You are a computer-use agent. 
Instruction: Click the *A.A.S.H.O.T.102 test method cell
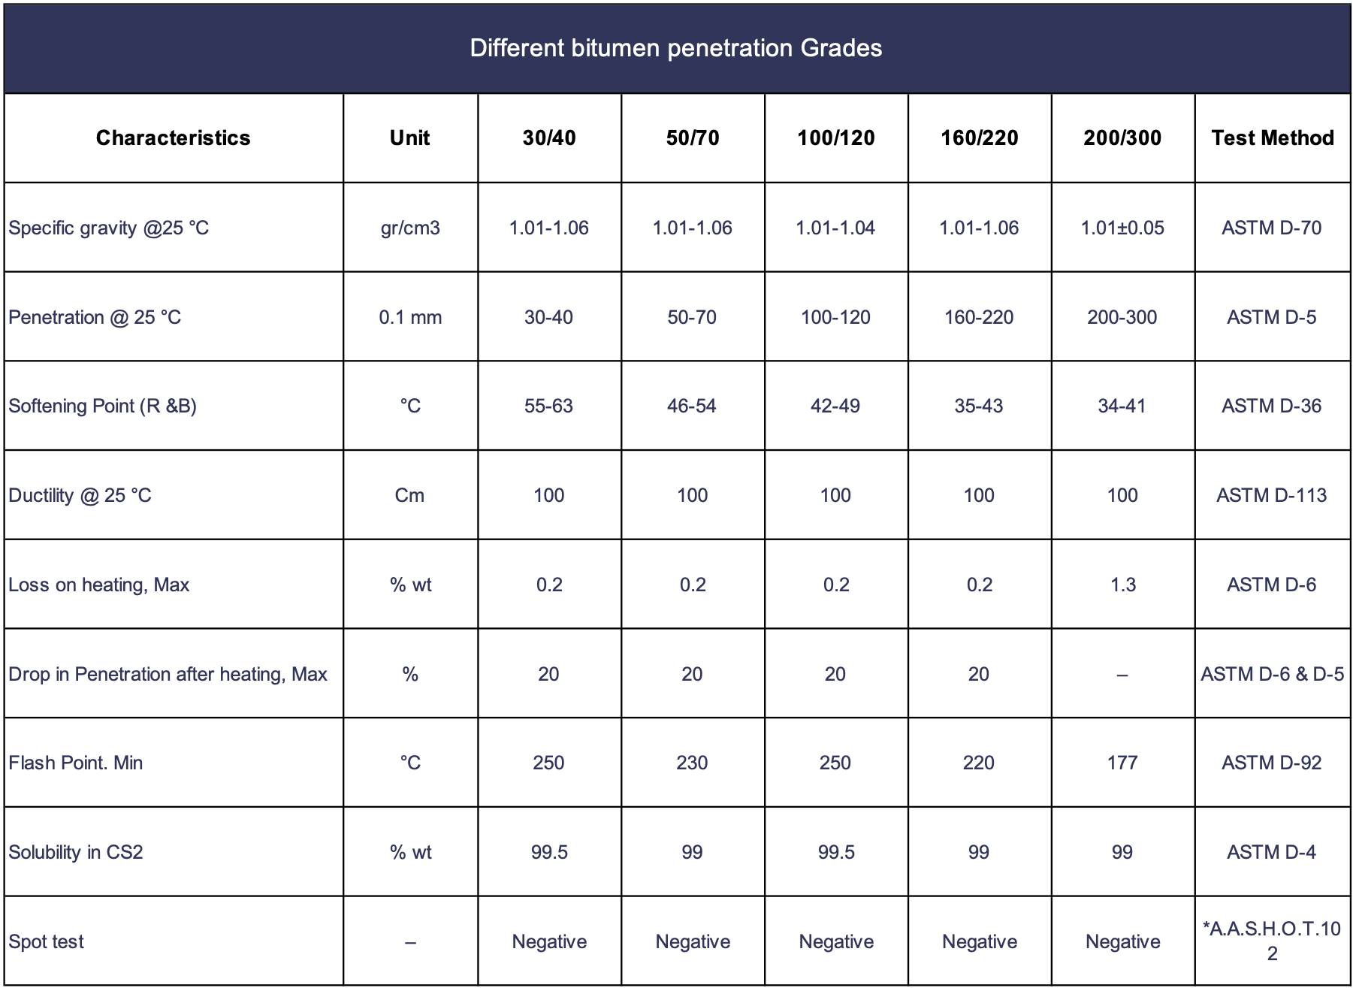pos(1272,941)
